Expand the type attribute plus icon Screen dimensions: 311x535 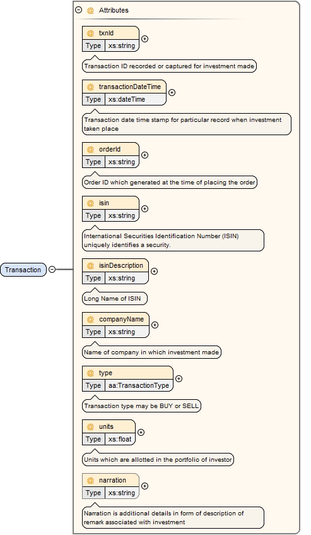pos(179,379)
